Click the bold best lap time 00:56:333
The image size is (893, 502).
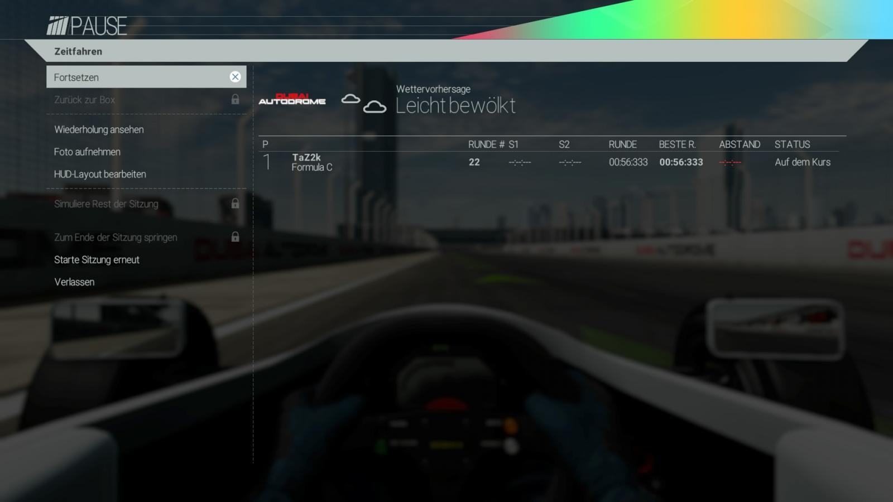681,162
